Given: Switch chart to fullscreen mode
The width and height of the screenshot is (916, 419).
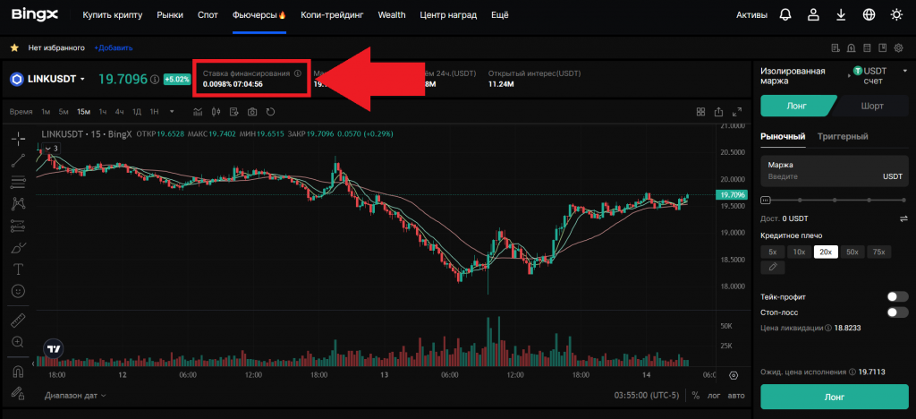Looking at the screenshot, I should [x=737, y=112].
